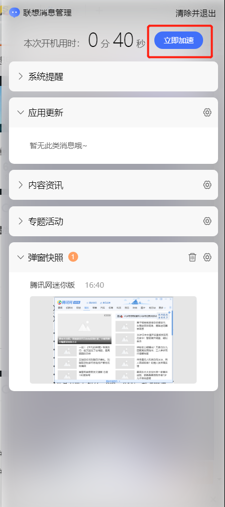Click 清除并退出 at the top
This screenshot has height=507, width=225.
click(196, 13)
